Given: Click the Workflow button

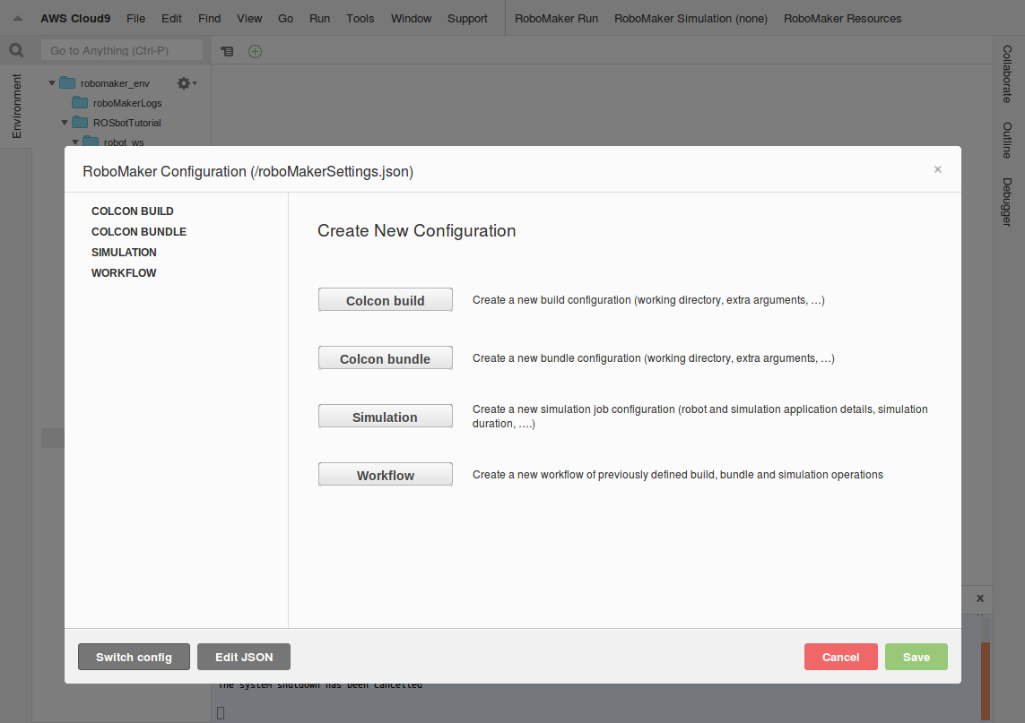Looking at the screenshot, I should pyautogui.click(x=385, y=474).
